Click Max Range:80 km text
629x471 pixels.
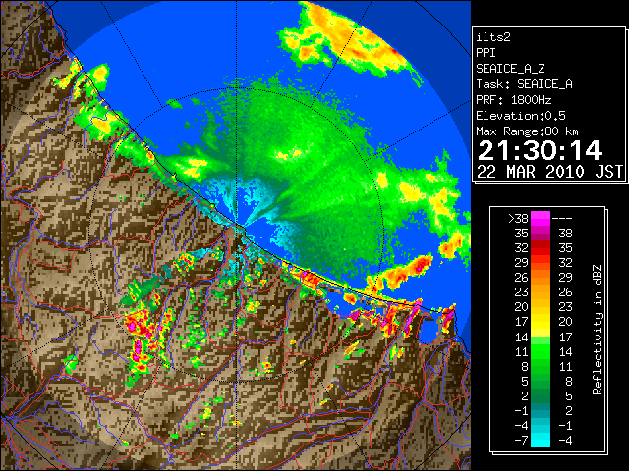[527, 131]
